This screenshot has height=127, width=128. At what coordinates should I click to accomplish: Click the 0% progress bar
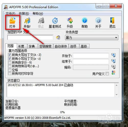(62, 112)
